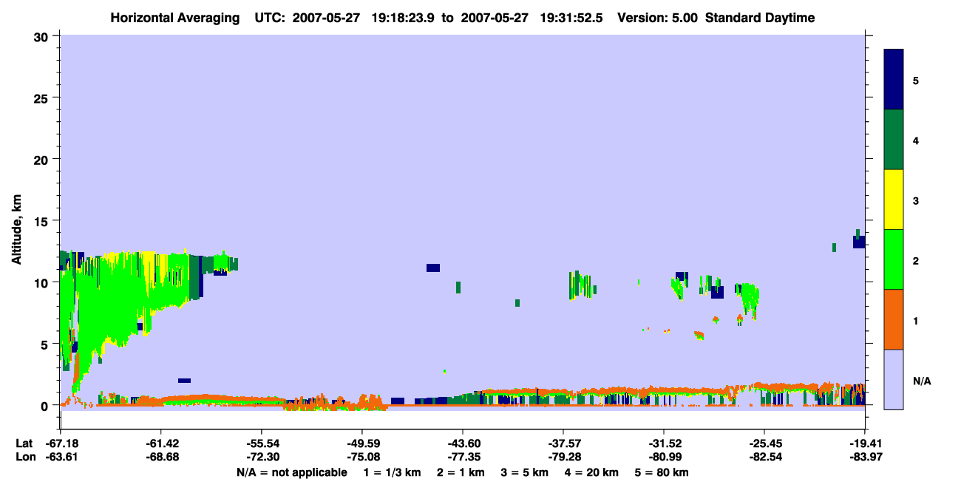Viewport: 961px width, 493px height.
Task: Click the 'N/A = not applicable' legend text
Action: [291, 472]
